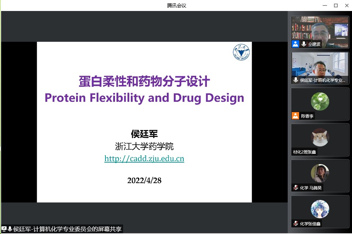Click the muted microphone icon for 化学张佳鑫
The image size is (352, 234).
pyautogui.click(x=295, y=223)
